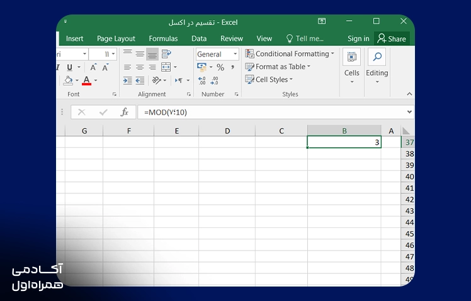Viewport: 471px width, 301px height.
Task: Select row 40 header
Action: pos(409,176)
